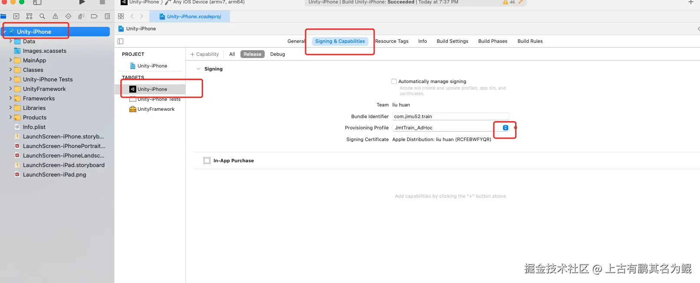Show All configurations
700x283 pixels.
[x=232, y=55]
